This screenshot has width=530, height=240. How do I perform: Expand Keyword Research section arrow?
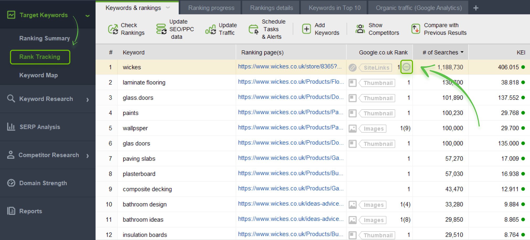click(x=88, y=100)
